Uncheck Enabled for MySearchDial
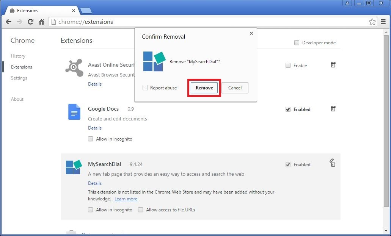 [x=288, y=164]
